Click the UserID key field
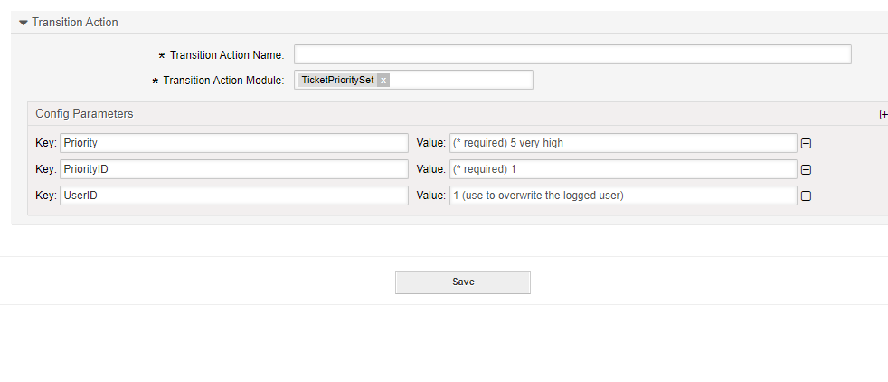 click(x=233, y=196)
